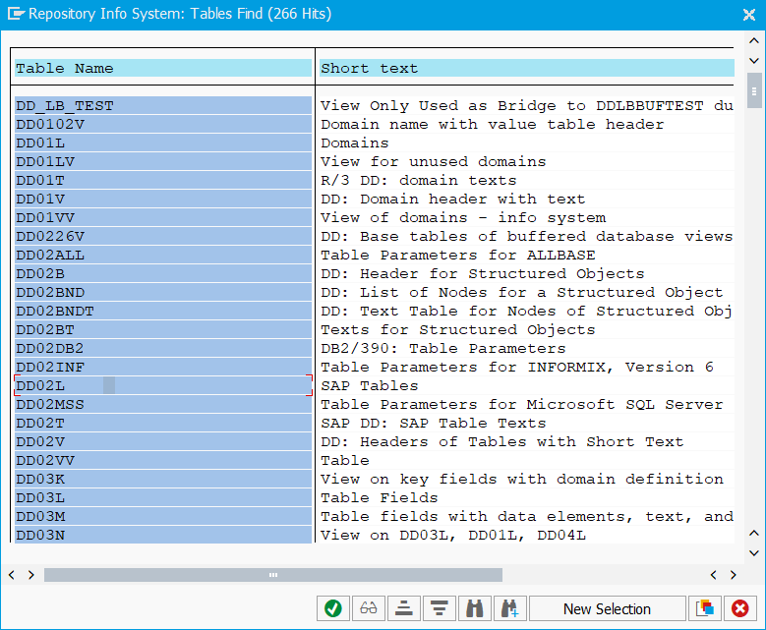
Task: Click 'SAP DD: SAP Table Texts' text
Action: [434, 423]
